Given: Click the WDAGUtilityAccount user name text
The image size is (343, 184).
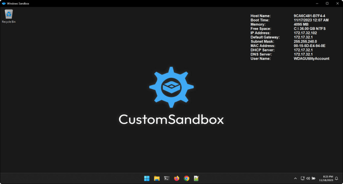Looking at the screenshot, I should [312, 59].
